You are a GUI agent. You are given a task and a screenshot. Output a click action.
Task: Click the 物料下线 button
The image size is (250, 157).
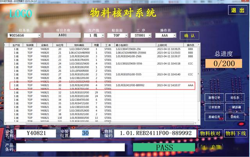click(236, 133)
